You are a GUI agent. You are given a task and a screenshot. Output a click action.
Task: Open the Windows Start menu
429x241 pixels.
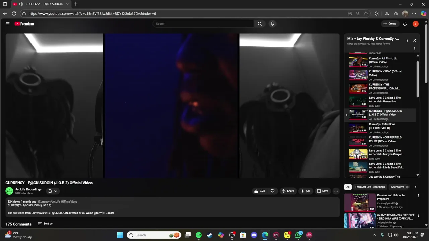[120, 235]
